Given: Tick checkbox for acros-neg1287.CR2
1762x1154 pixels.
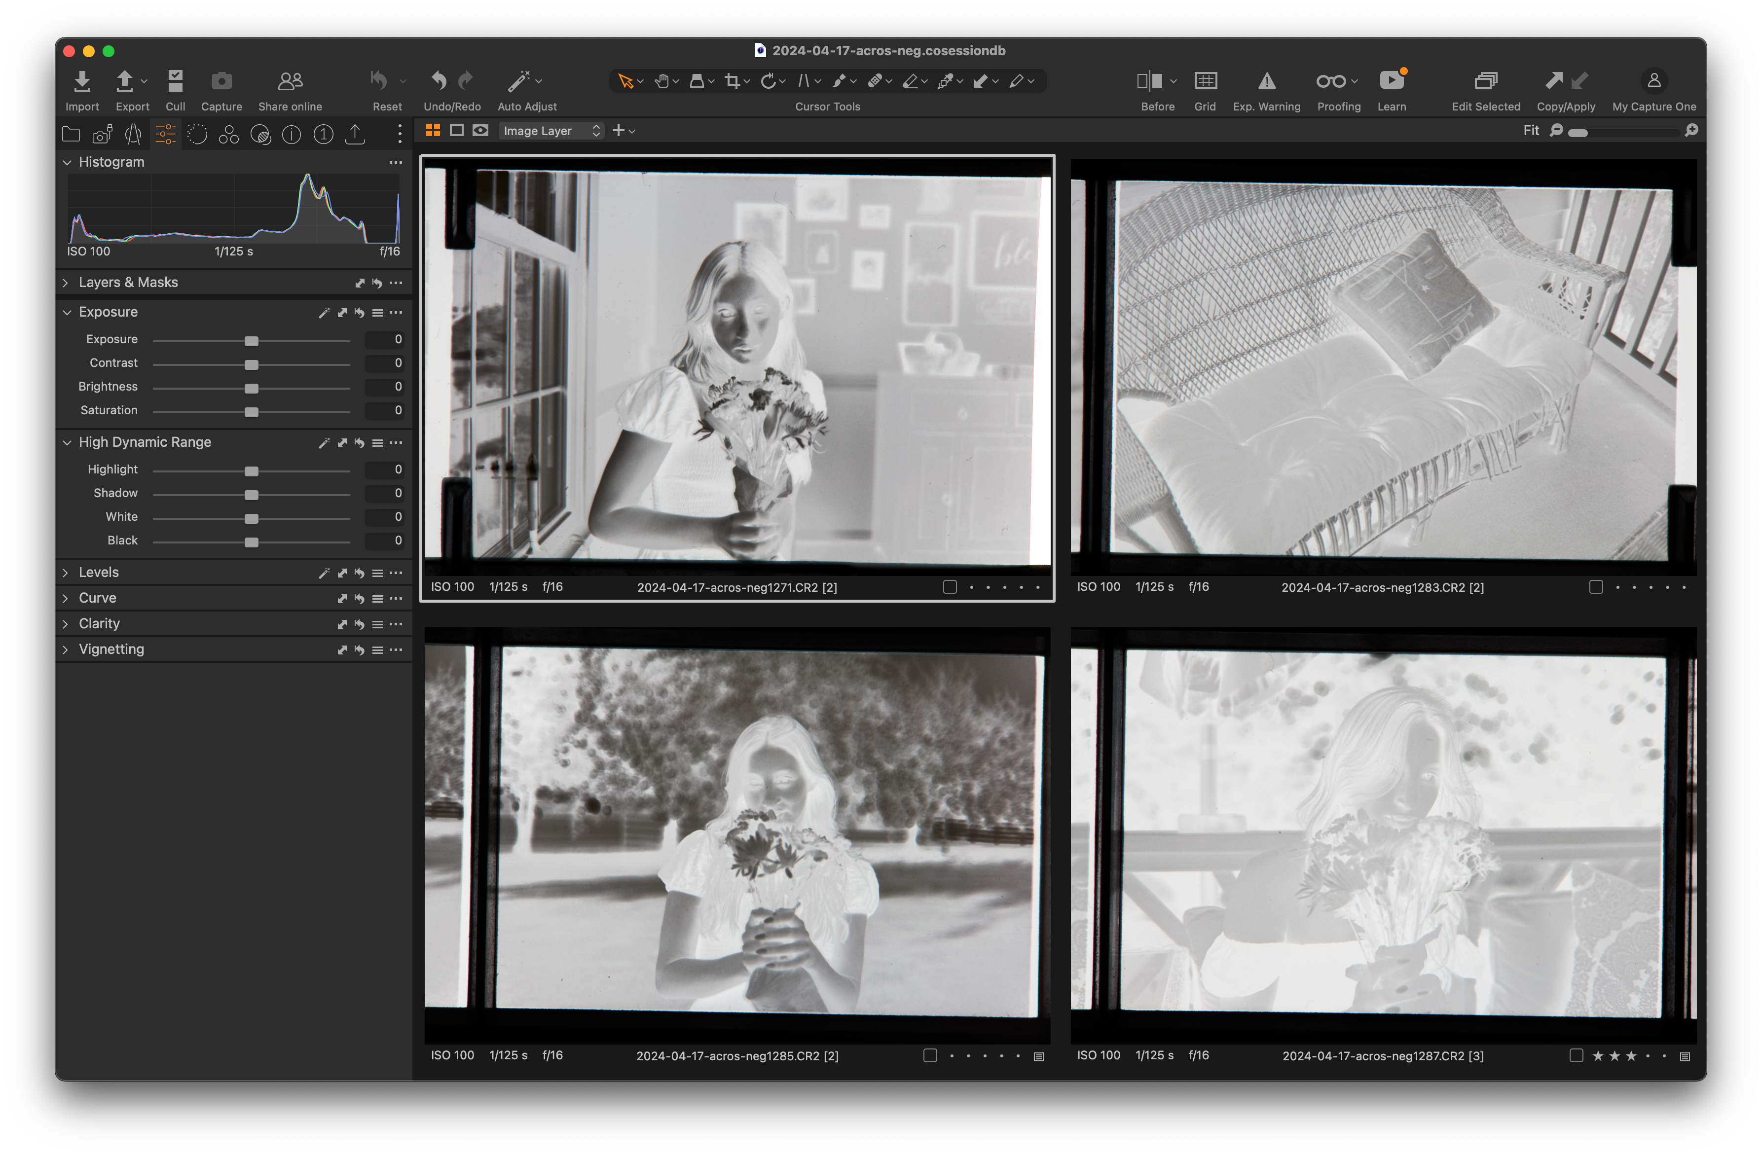Looking at the screenshot, I should pyautogui.click(x=1576, y=1055).
